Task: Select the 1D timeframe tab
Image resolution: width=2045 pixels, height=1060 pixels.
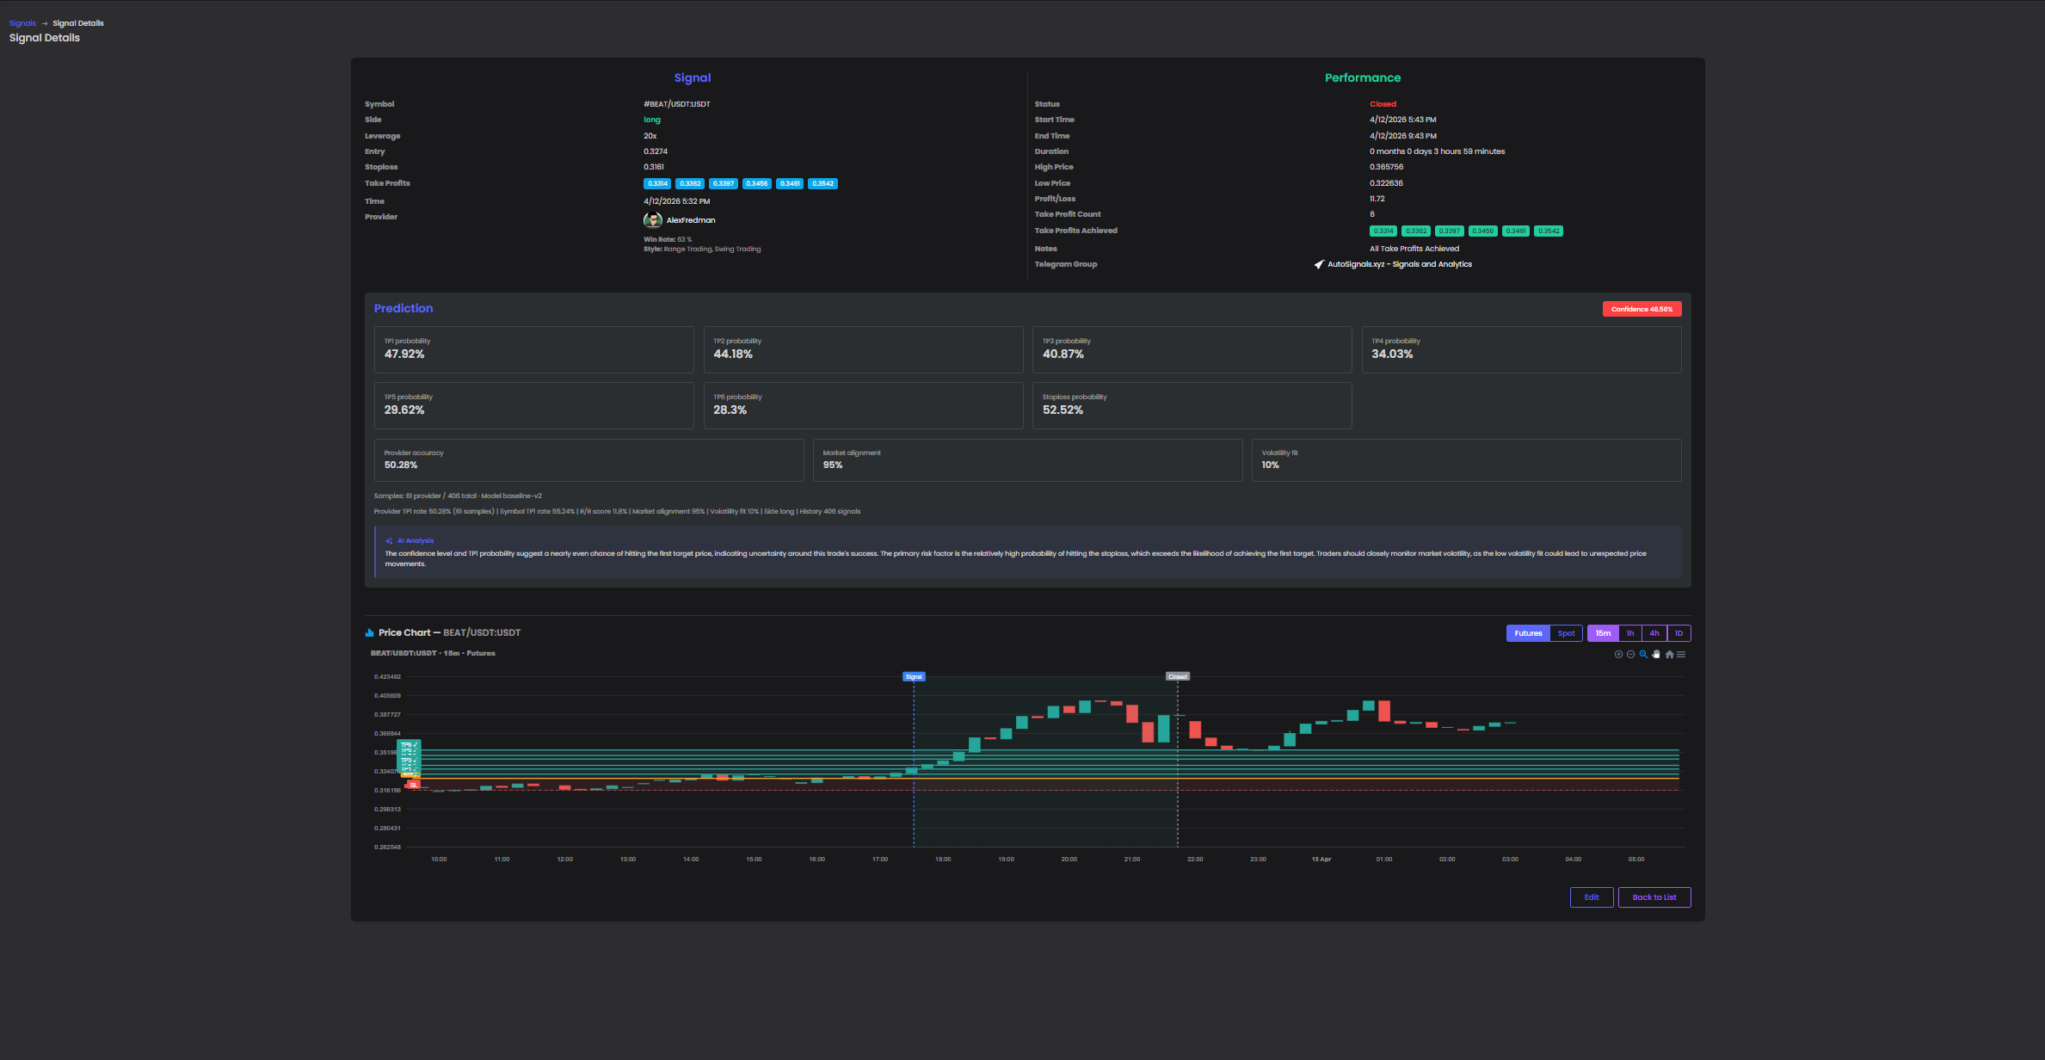Action: [1679, 632]
